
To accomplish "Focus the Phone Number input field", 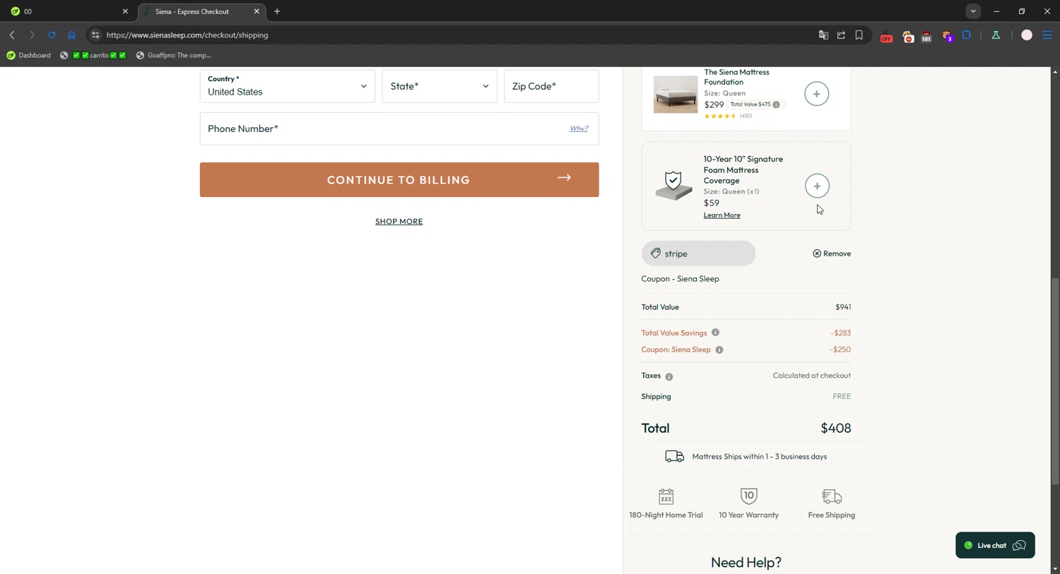I will click(x=399, y=128).
